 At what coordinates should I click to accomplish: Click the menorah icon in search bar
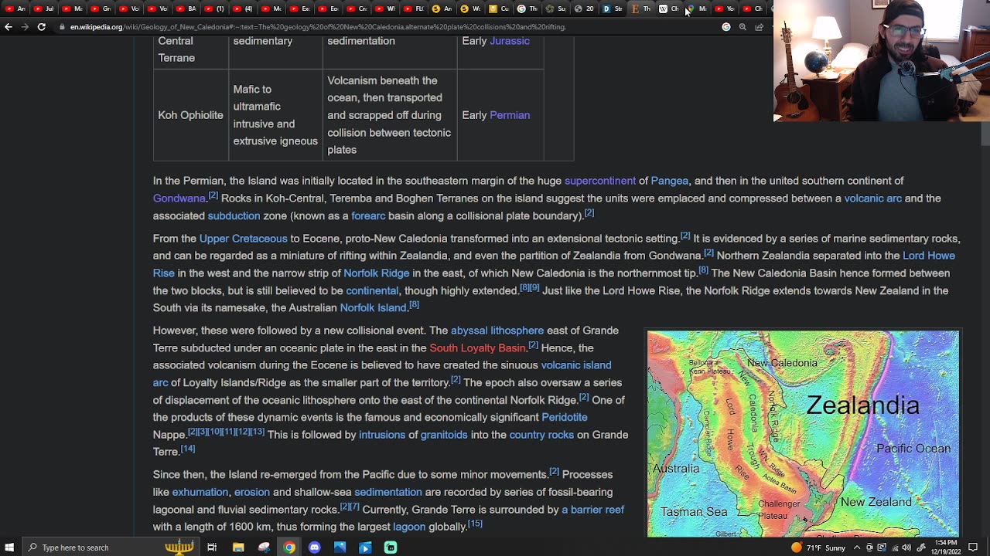pyautogui.click(x=179, y=548)
